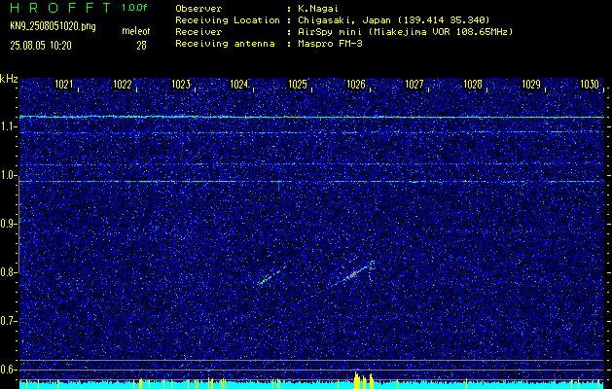The height and width of the screenshot is (389, 612).
Task: Click the 1022 time axis marker
Action: tap(123, 85)
